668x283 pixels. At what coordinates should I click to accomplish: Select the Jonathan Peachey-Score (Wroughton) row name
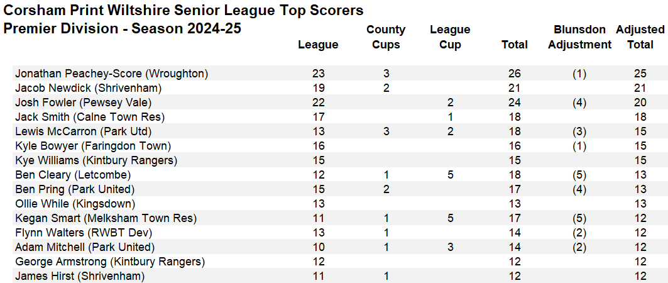pyautogui.click(x=112, y=74)
